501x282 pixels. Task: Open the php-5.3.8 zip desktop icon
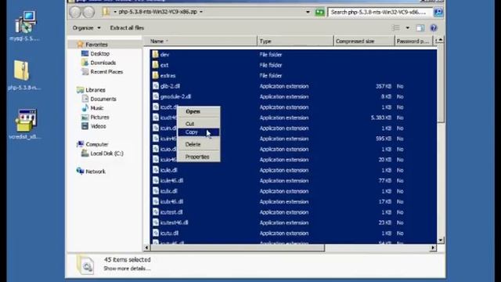pyautogui.click(x=23, y=75)
